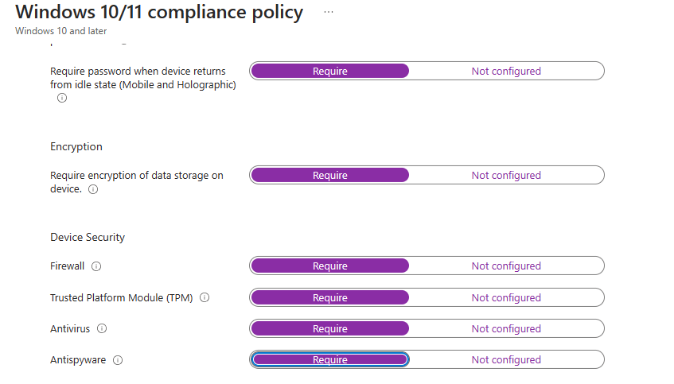Set data storage encryption to Require
This screenshot has height=384, width=674.
329,176
